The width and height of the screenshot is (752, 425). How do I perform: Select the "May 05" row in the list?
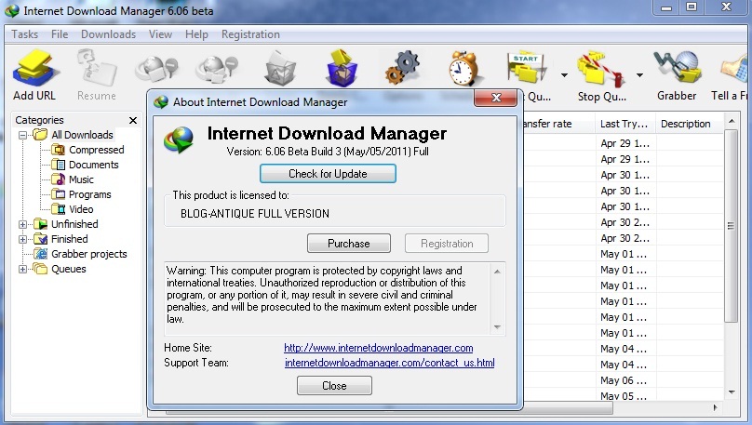click(x=624, y=396)
